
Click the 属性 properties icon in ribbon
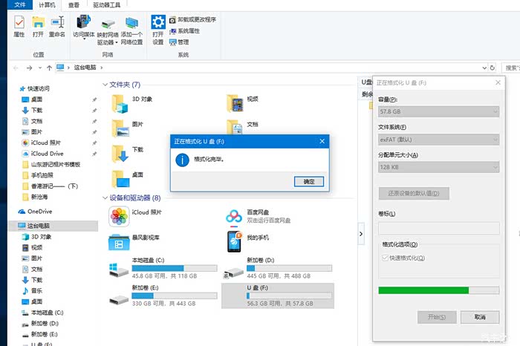click(19, 23)
